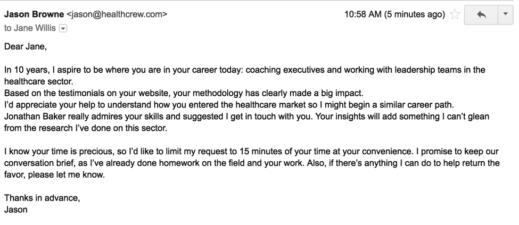The width and height of the screenshot is (519, 225).
Task: Click the "to Jane Willis" recipient text
Action: click(x=30, y=28)
